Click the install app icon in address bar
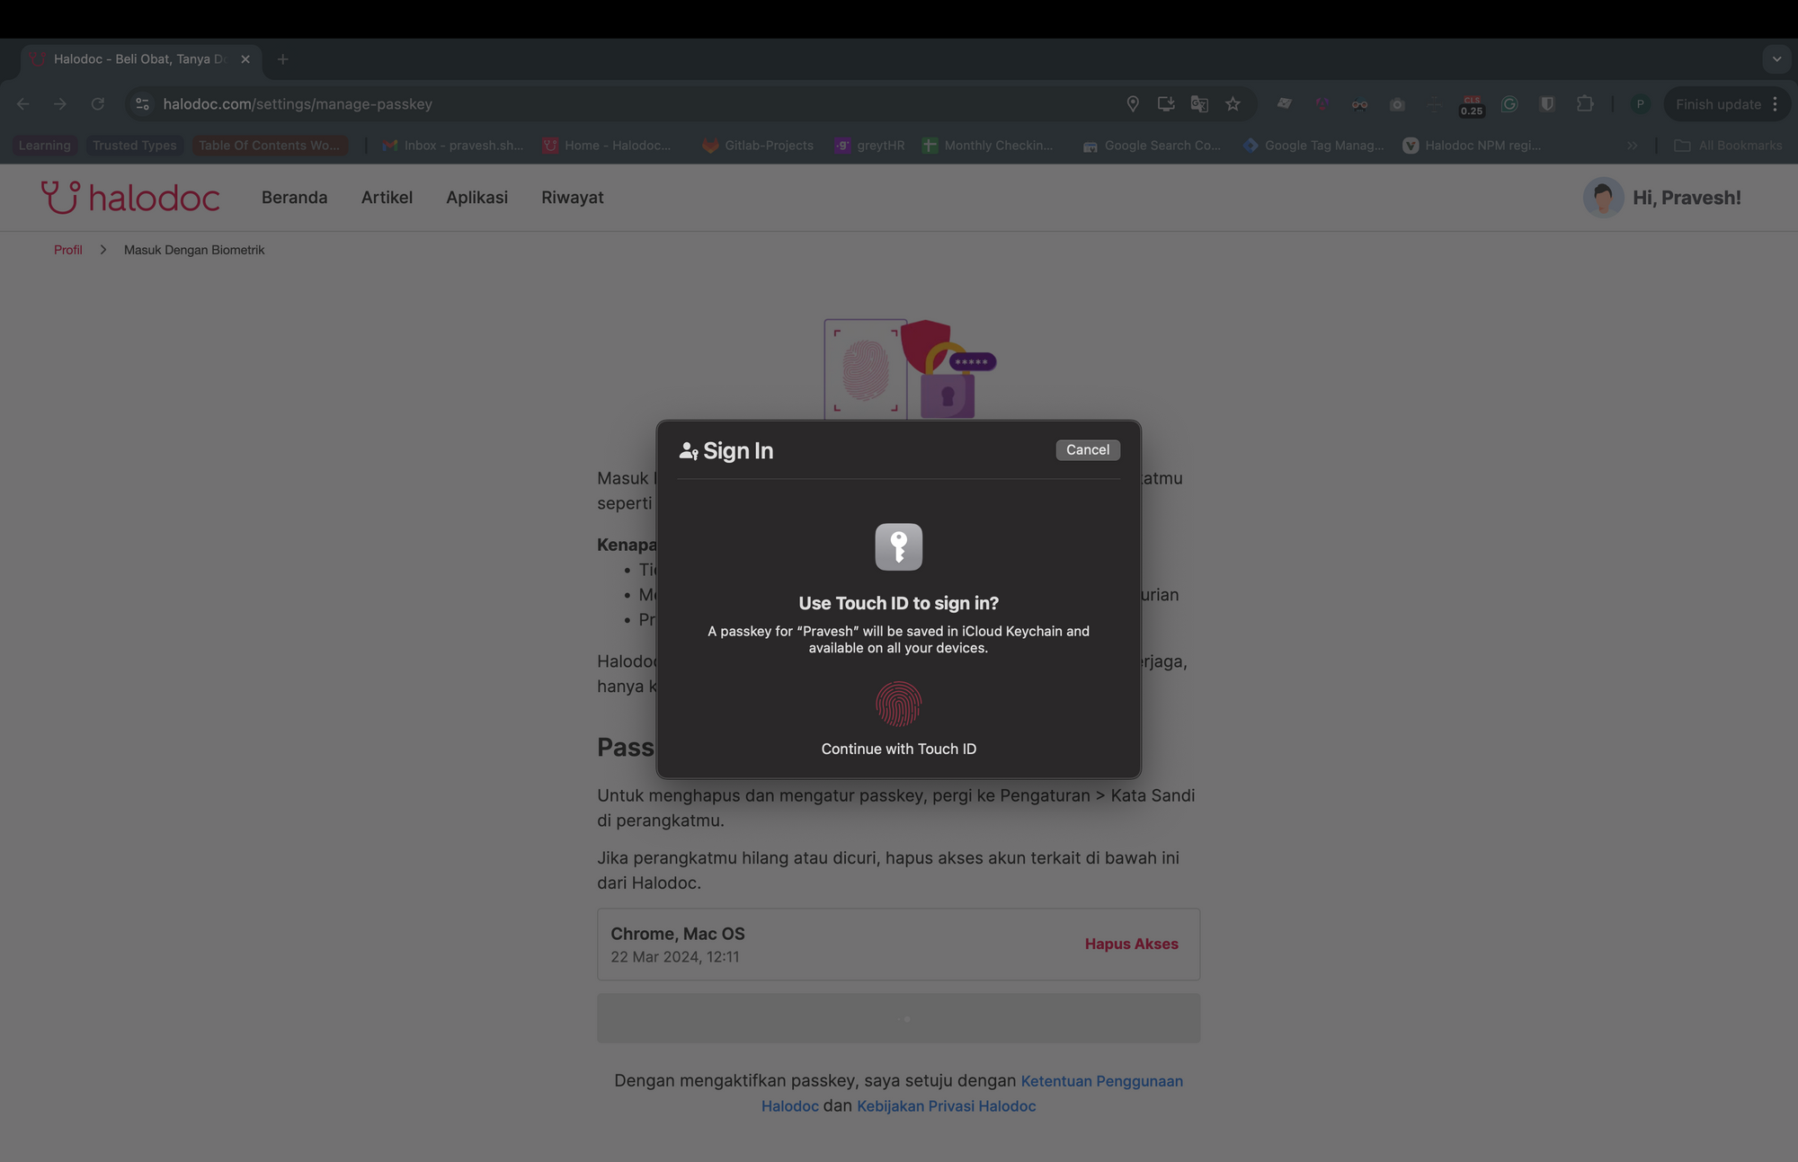Image resolution: width=1798 pixels, height=1162 pixels. 1166,104
